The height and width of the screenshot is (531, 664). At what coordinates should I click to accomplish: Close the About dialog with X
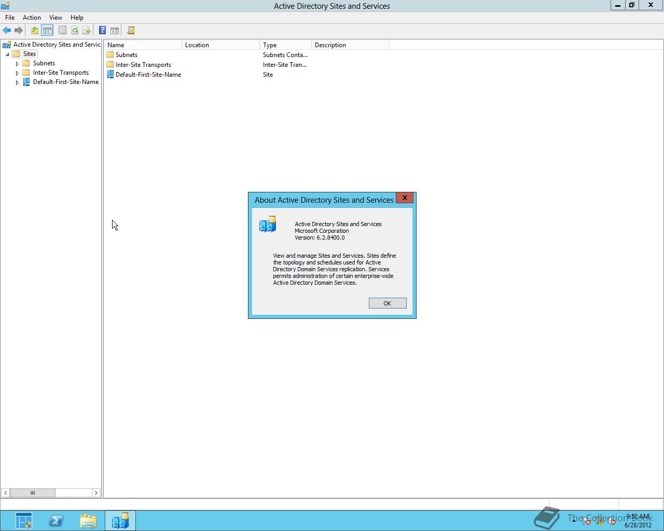point(405,198)
